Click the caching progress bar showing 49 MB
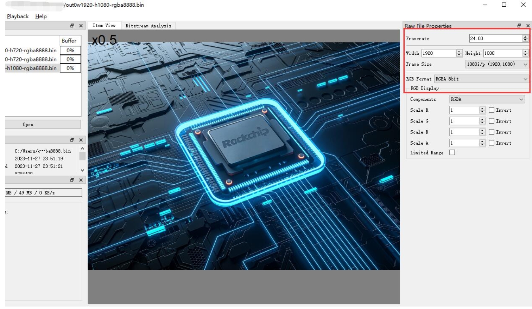 tap(44, 193)
